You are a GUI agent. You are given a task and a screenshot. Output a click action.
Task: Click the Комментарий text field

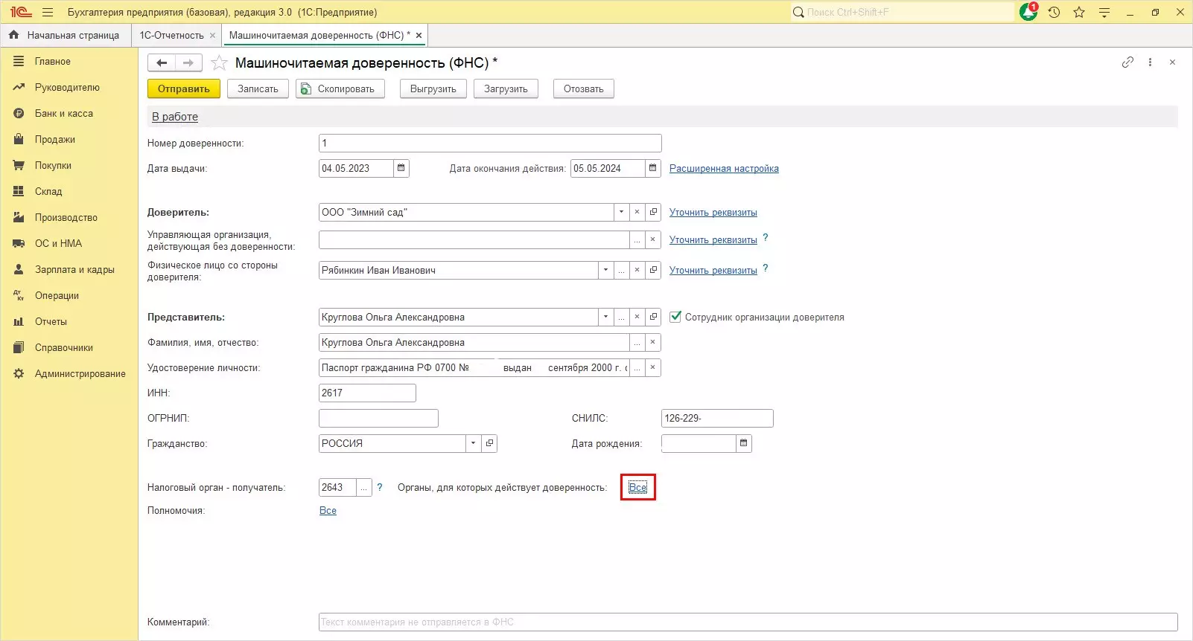(x=748, y=622)
